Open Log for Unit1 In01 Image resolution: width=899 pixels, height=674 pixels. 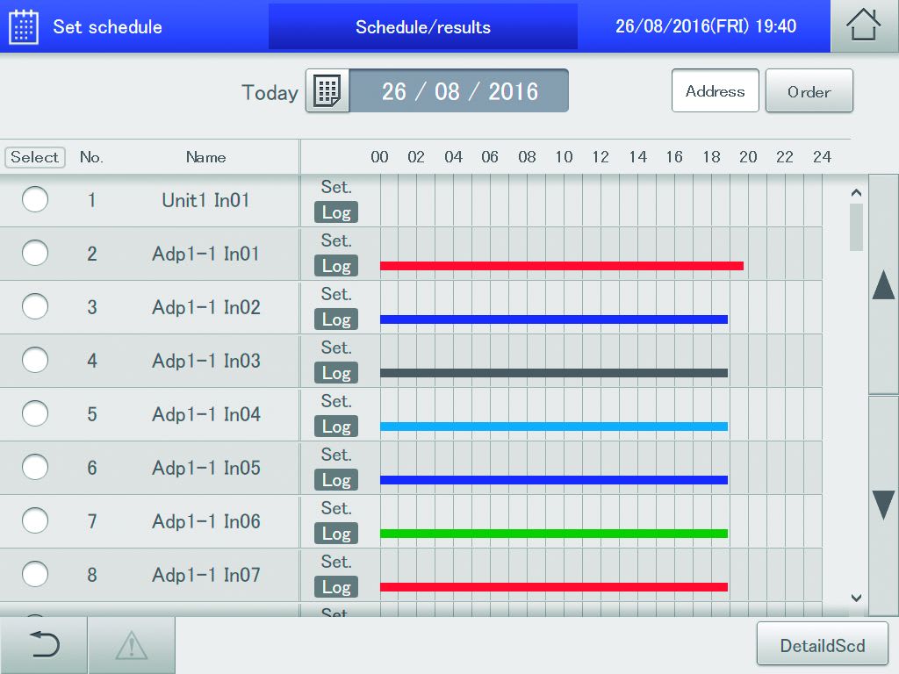336,212
